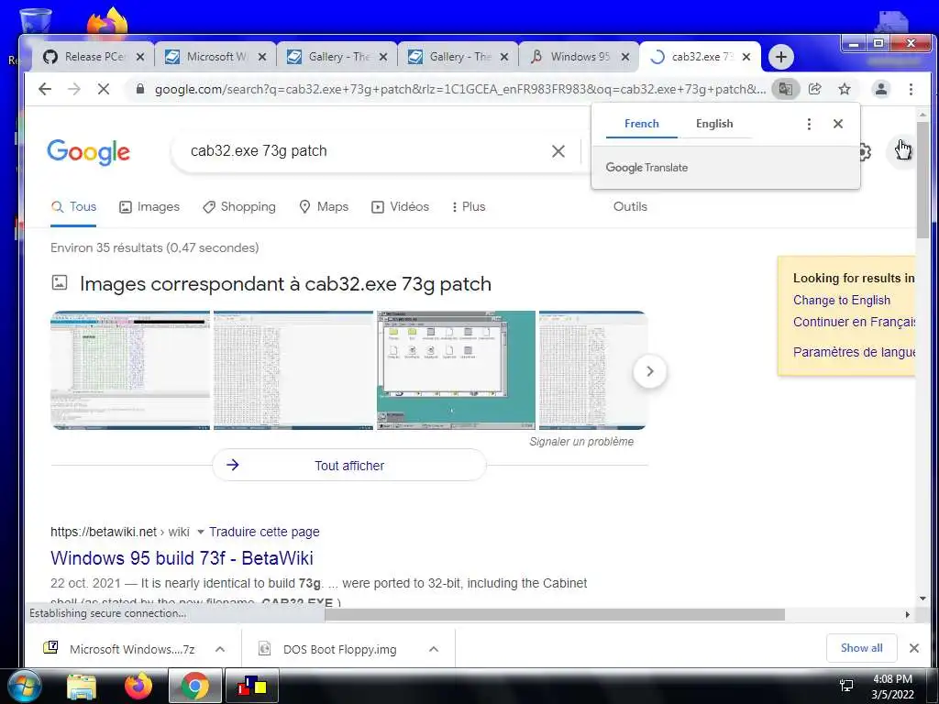Click site lock icon in address bar
939x704 pixels.
point(140,89)
